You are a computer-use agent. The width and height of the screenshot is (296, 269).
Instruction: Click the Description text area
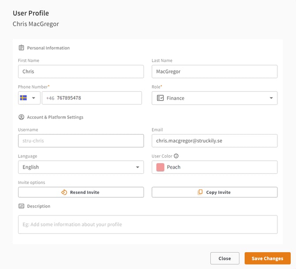pyautogui.click(x=148, y=224)
